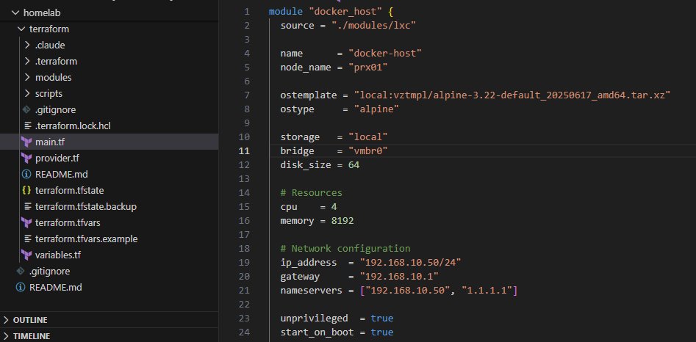Click the cpu value 4
Image resolution: width=696 pixels, height=342 pixels.
pos(334,206)
